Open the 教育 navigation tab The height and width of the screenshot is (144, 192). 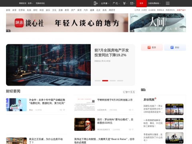[67, 10]
